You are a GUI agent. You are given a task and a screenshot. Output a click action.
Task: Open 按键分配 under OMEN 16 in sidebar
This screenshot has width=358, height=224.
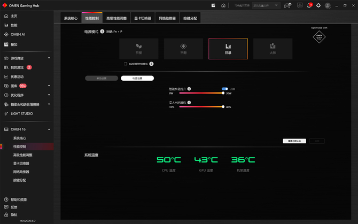coord(20,180)
